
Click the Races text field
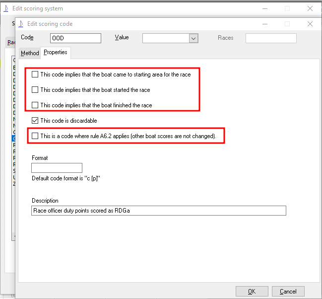(270, 38)
